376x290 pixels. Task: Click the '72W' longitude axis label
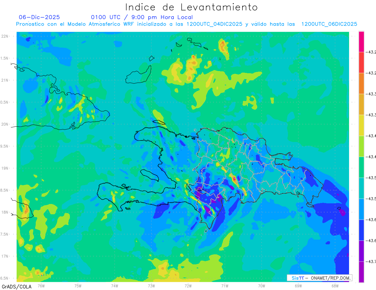(188, 286)
